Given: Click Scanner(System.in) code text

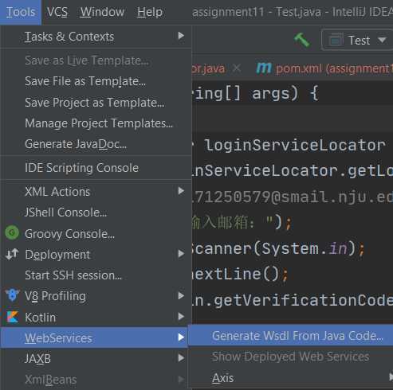Looking at the screenshot, I should tap(273, 248).
